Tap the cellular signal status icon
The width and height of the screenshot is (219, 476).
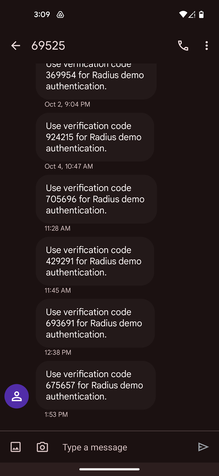[192, 14]
